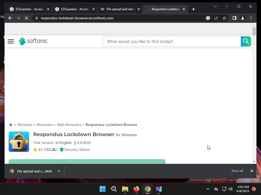Click the 3.1 star rating

coord(41,150)
